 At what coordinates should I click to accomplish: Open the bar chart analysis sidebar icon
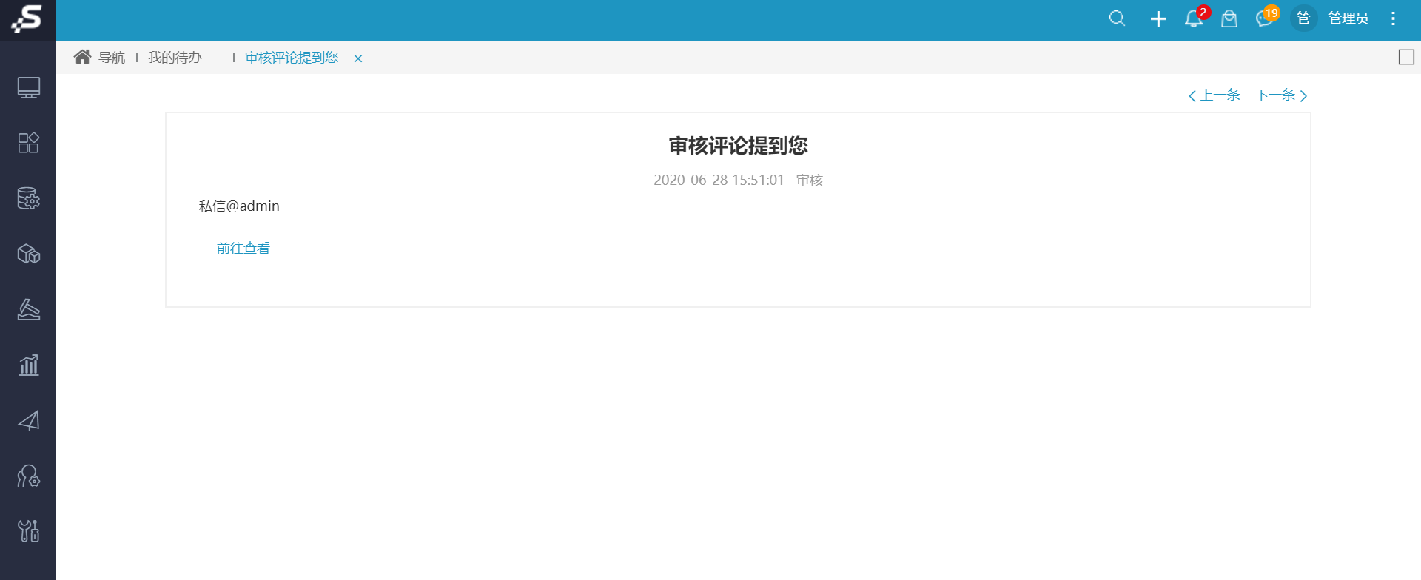[28, 365]
